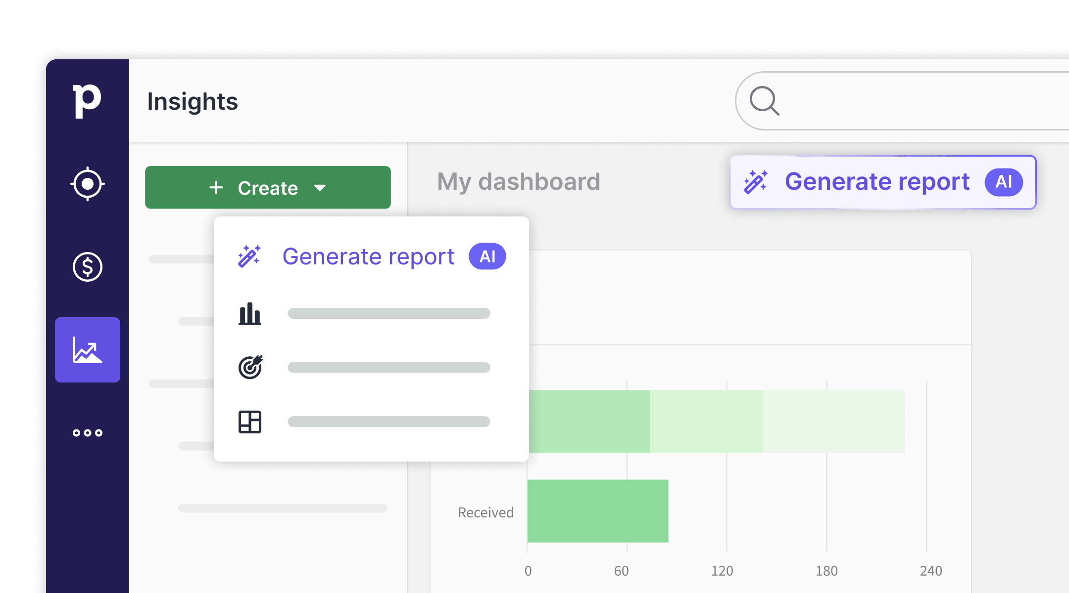Open the Deals dollar icon
The height and width of the screenshot is (593, 1069).
click(88, 267)
